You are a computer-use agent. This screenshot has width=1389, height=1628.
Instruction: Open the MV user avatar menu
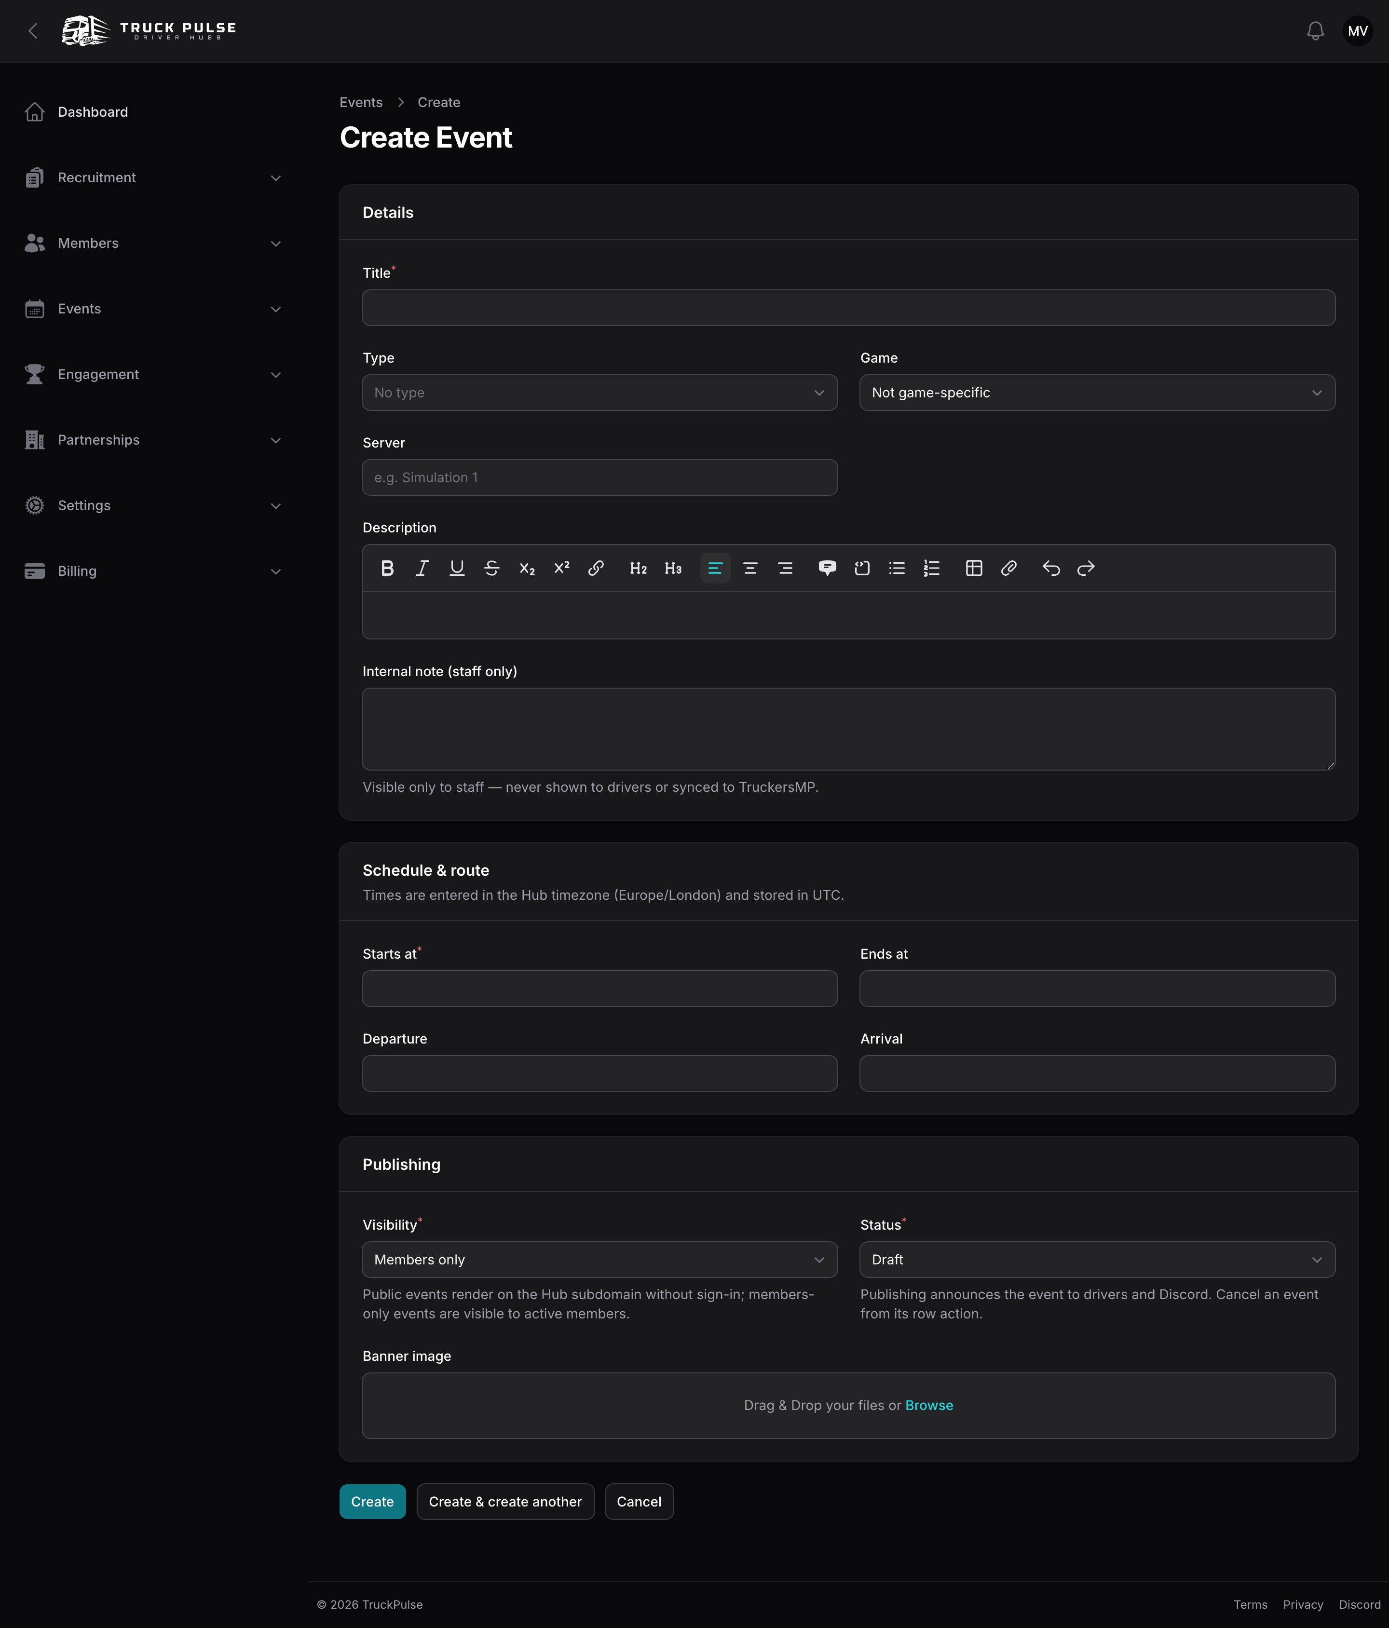[1358, 31]
